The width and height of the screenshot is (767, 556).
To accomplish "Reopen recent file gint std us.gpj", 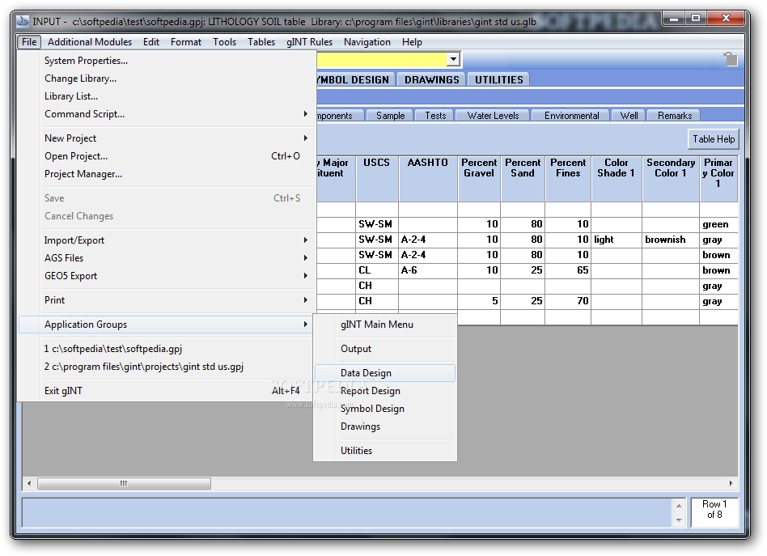I will (166, 367).
